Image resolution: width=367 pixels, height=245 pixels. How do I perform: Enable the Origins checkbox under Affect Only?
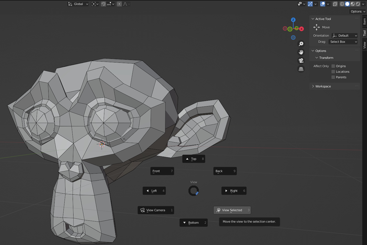[333, 66]
